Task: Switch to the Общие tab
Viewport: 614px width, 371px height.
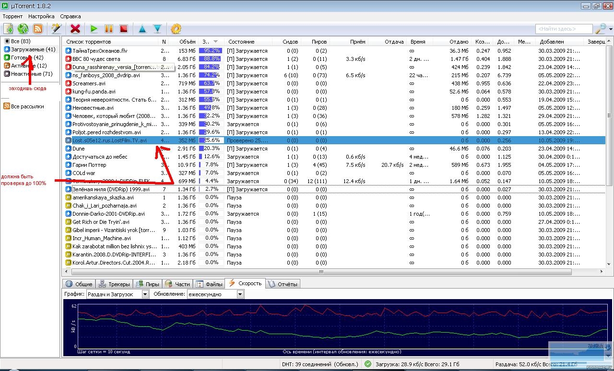Action: click(x=79, y=284)
